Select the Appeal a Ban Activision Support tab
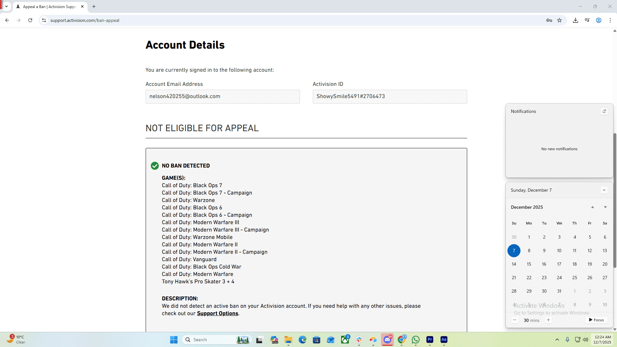This screenshot has width=617, height=347. coord(50,6)
